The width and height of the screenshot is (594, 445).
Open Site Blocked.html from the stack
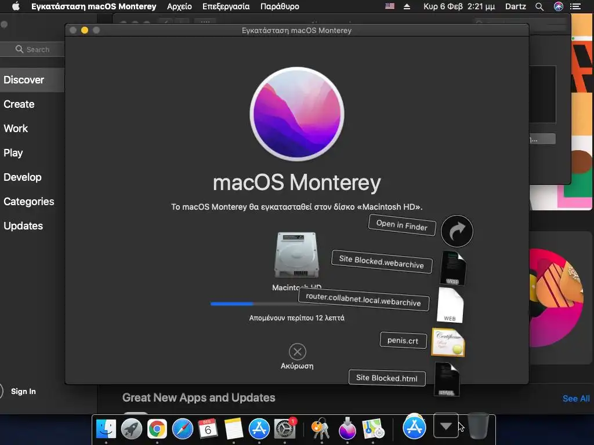coord(387,378)
